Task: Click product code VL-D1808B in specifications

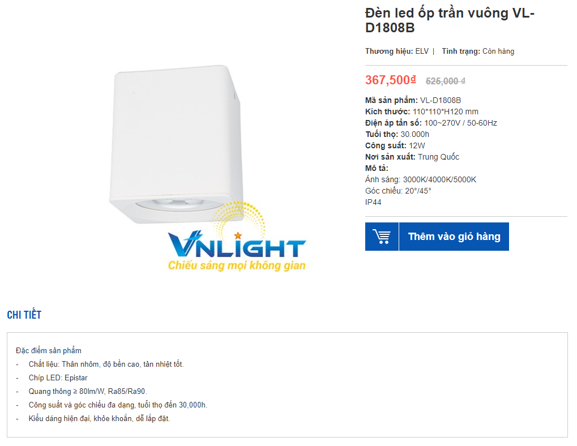Action: click(441, 100)
